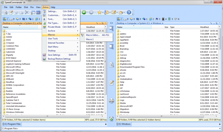The image size is (223, 132).
Task: Click the blue Help question mark icon
Action: coord(129,13)
